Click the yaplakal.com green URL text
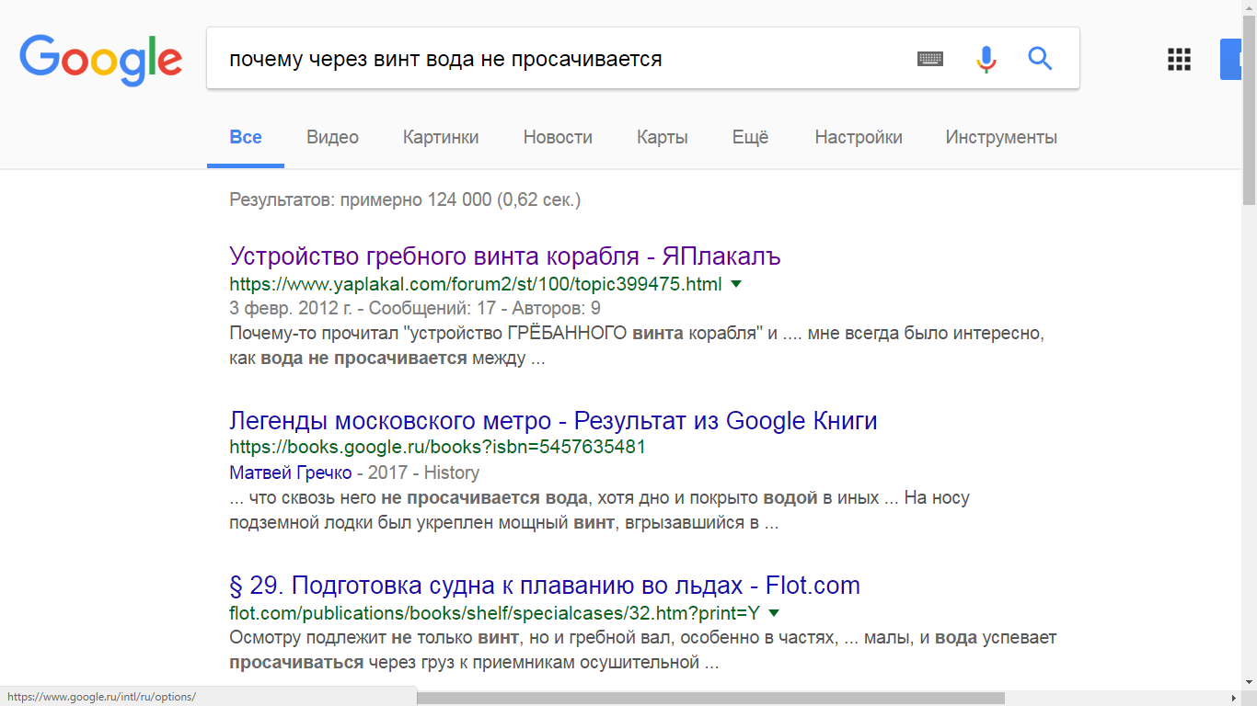Viewport: 1257px width, 706px height. click(x=476, y=284)
